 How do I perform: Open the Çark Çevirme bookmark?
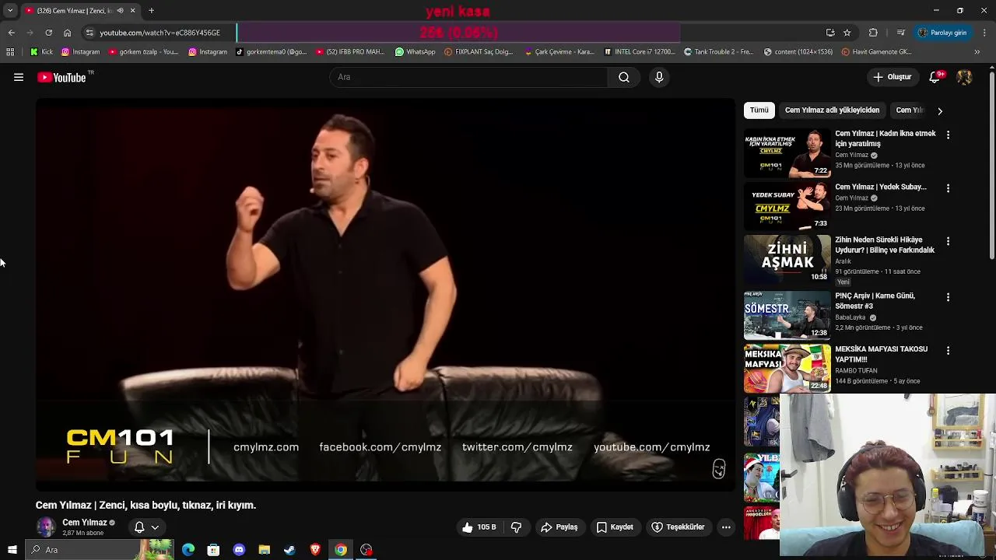point(559,52)
